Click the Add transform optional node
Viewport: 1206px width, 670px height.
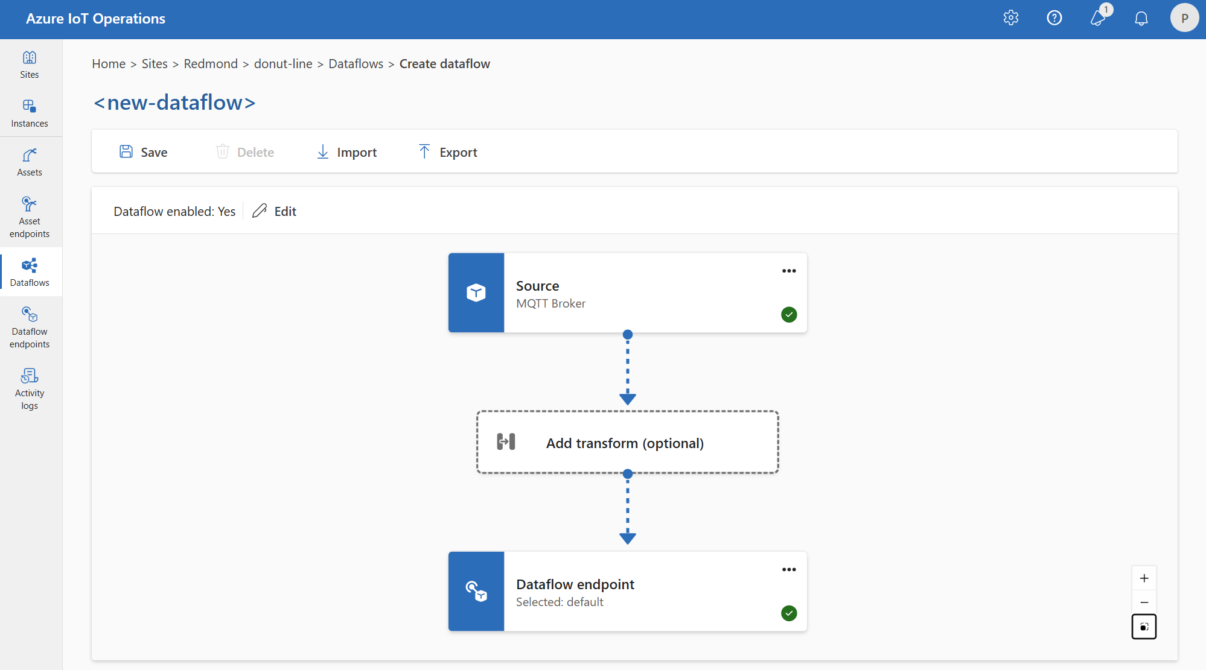click(x=627, y=442)
